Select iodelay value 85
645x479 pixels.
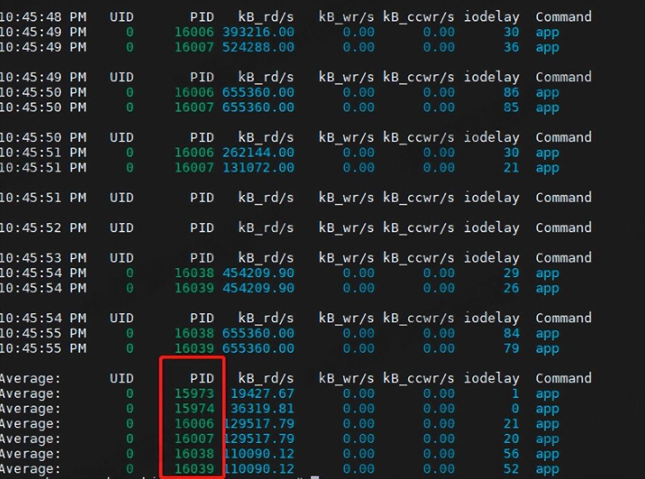click(511, 107)
